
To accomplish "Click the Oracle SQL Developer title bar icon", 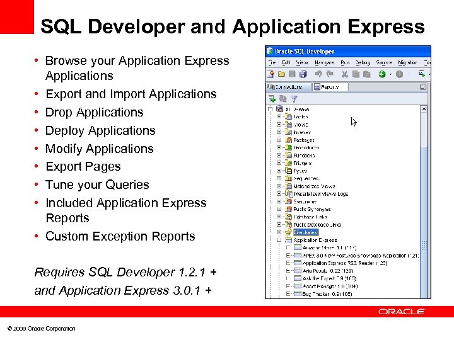I will point(270,51).
